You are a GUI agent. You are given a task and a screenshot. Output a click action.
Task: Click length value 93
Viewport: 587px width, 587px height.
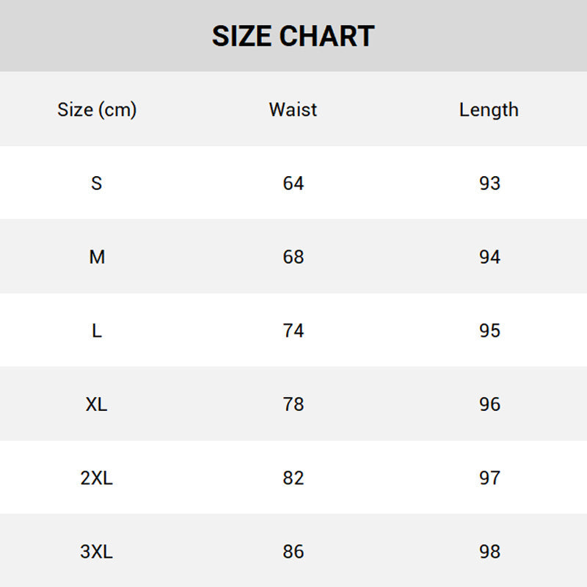[489, 183]
